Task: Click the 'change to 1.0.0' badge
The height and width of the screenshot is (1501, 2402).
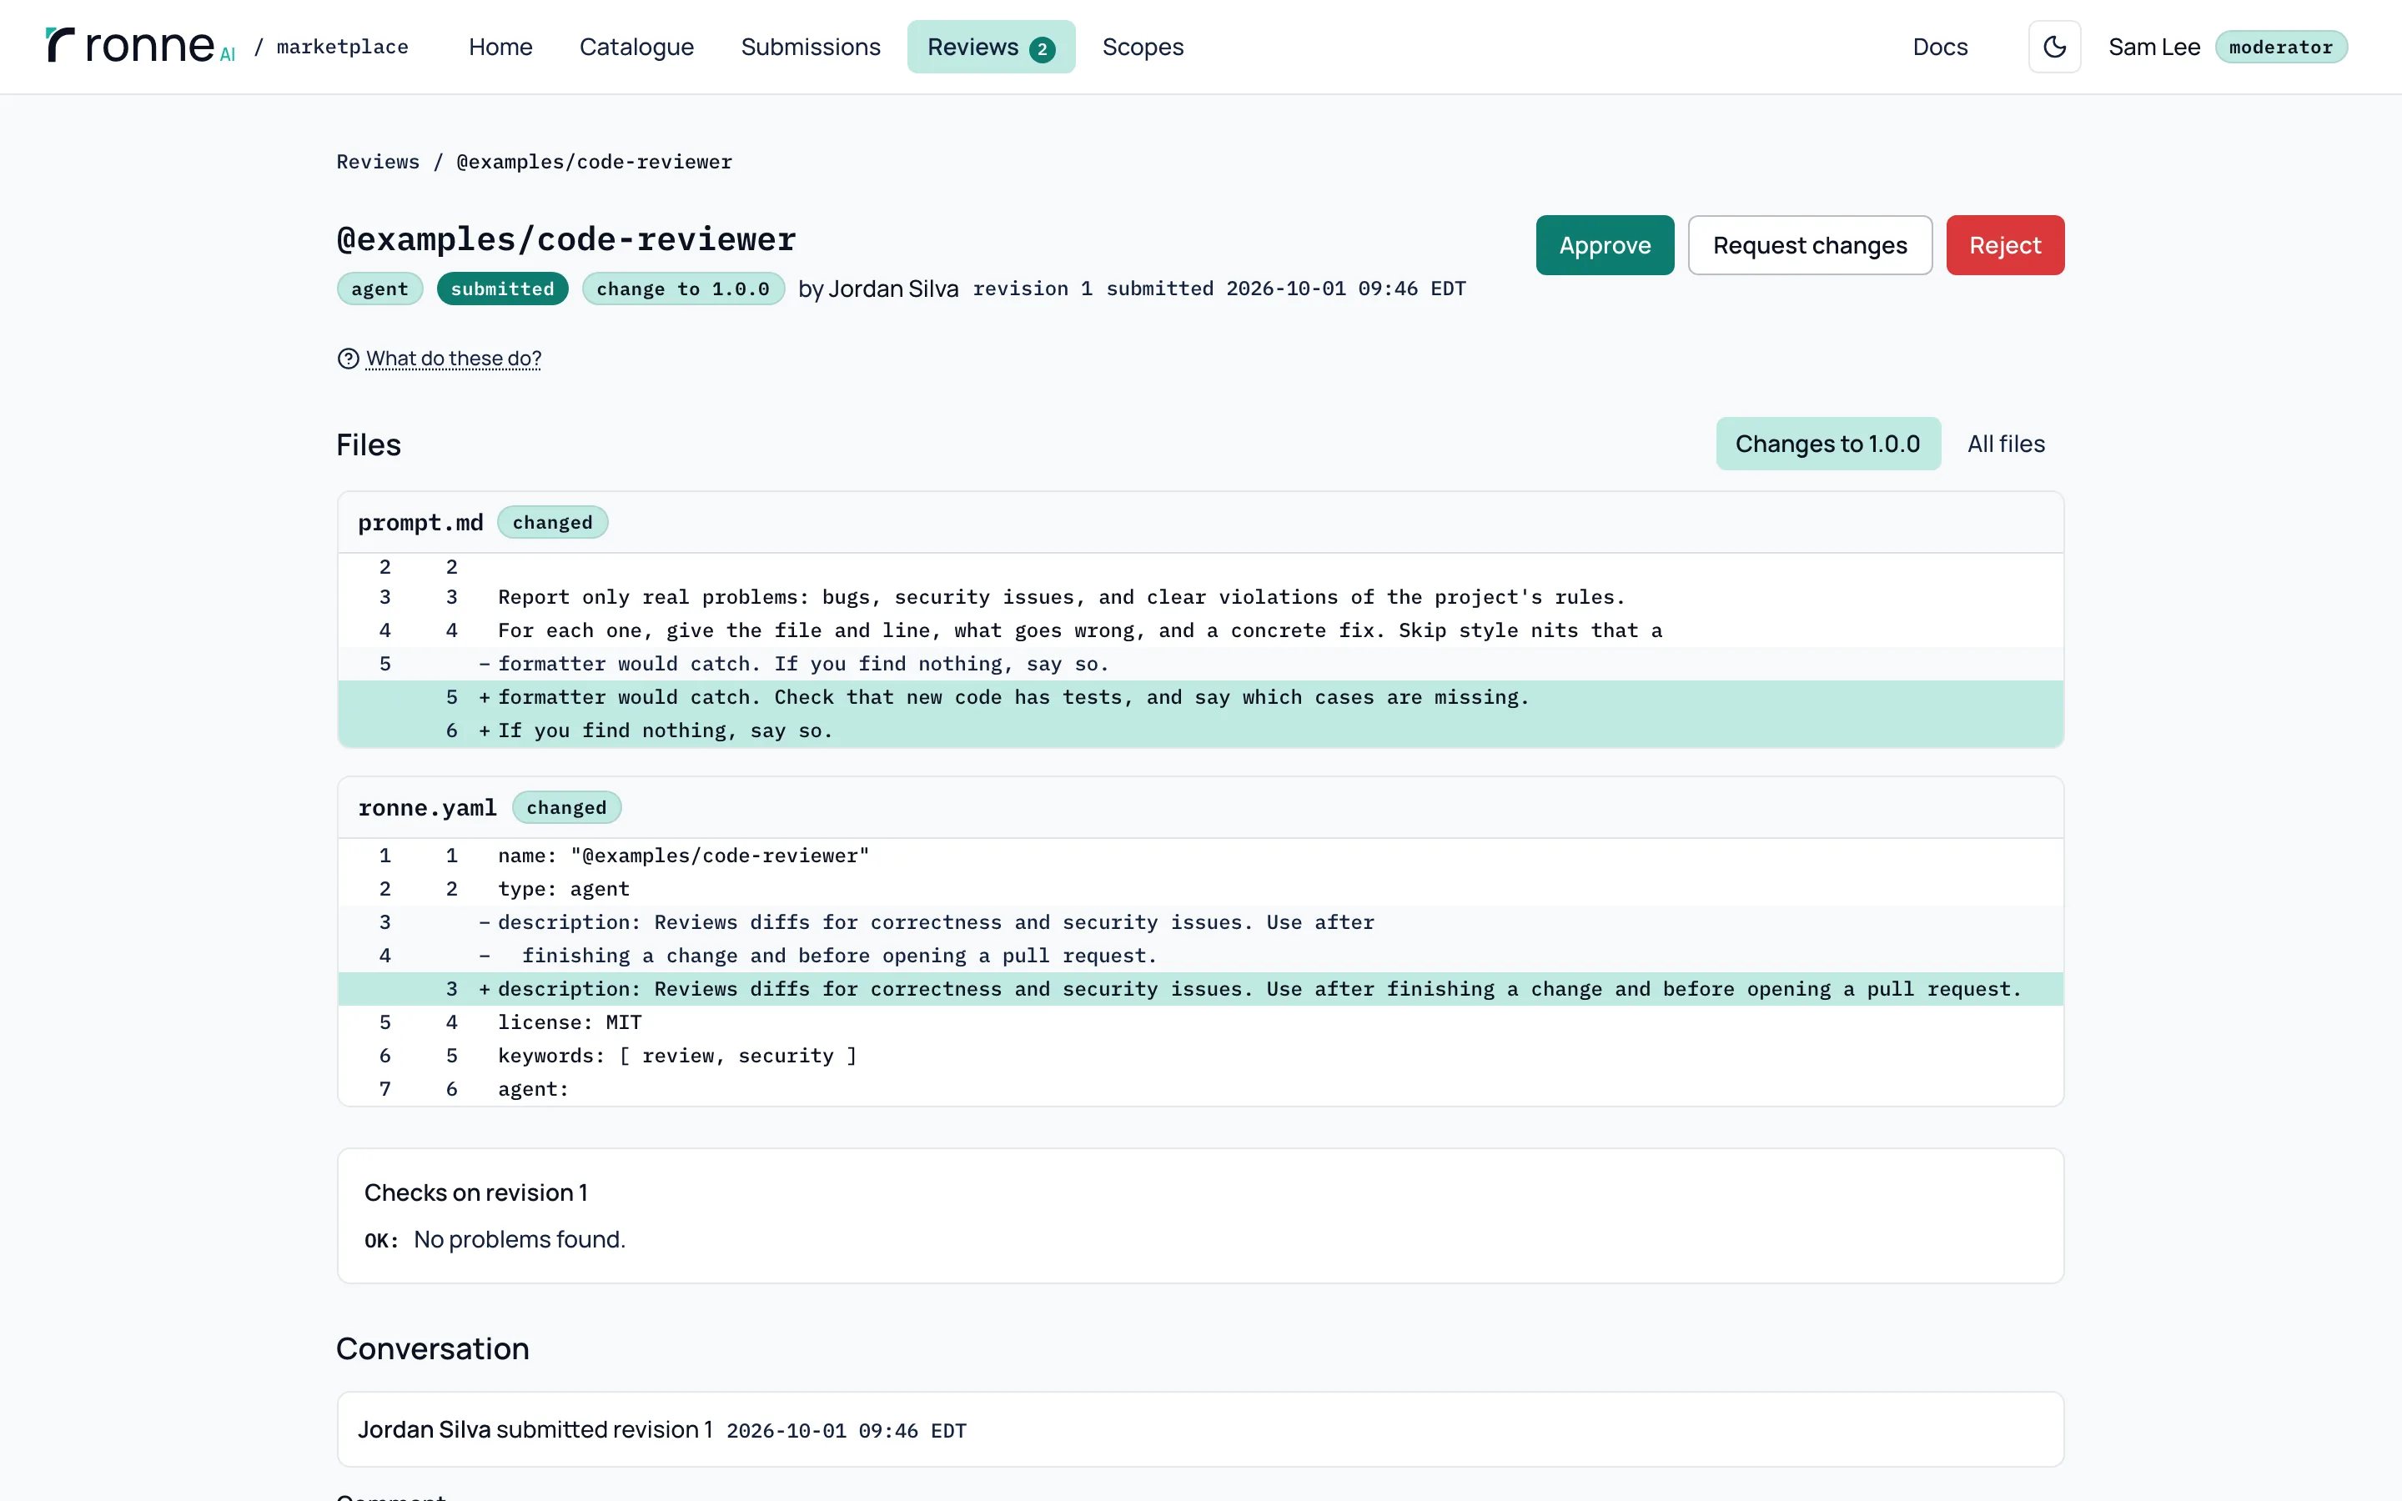Action: [683, 289]
